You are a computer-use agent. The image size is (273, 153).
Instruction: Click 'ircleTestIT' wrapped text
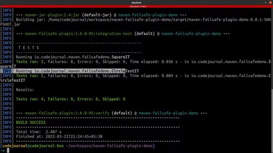click(x=12, y=80)
